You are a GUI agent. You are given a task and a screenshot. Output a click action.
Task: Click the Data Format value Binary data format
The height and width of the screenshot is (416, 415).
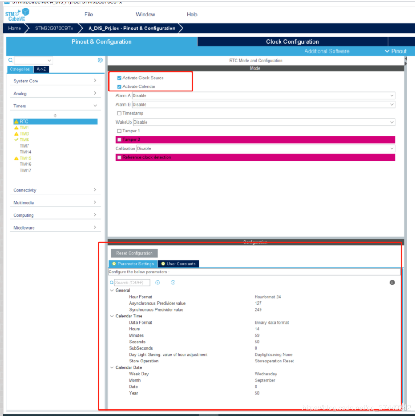click(272, 323)
